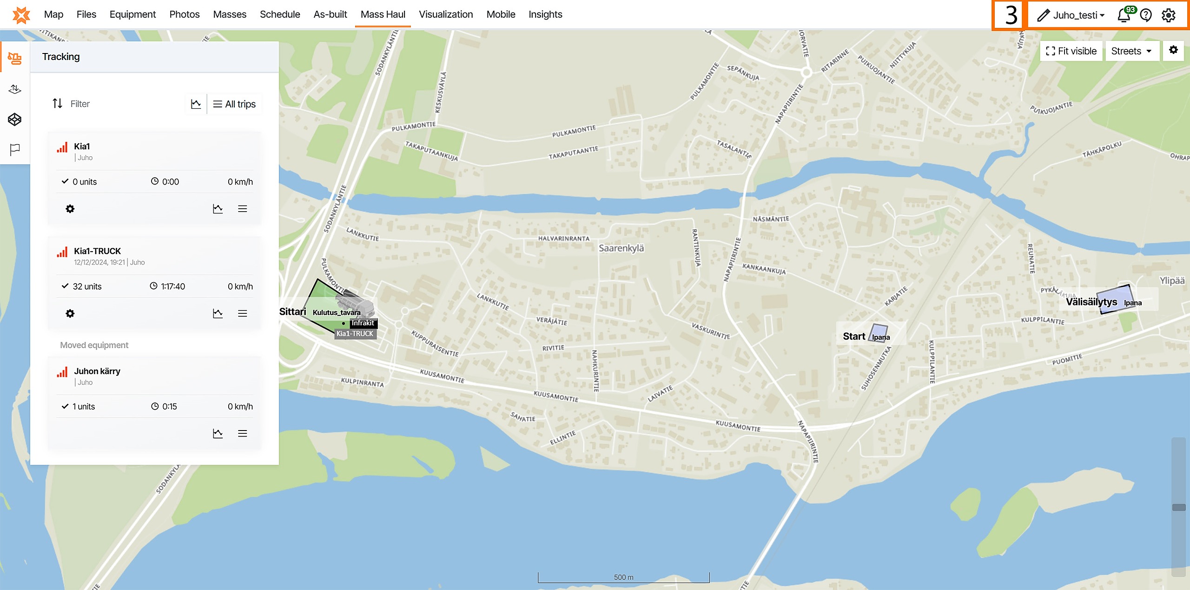Click the map zoom slider handle
This screenshot has width=1190, height=590.
tap(1178, 507)
